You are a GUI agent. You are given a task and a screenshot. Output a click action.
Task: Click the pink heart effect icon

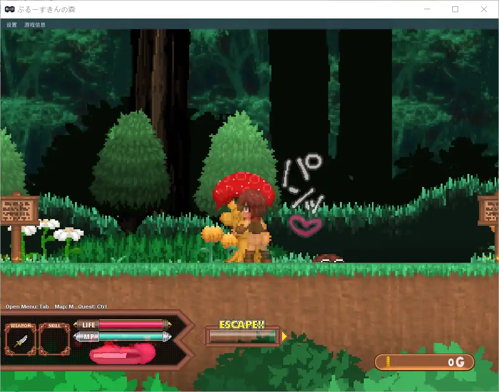[x=305, y=225]
